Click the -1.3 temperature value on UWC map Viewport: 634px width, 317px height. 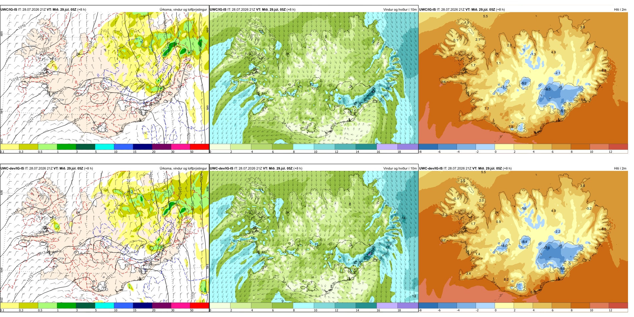533,54
